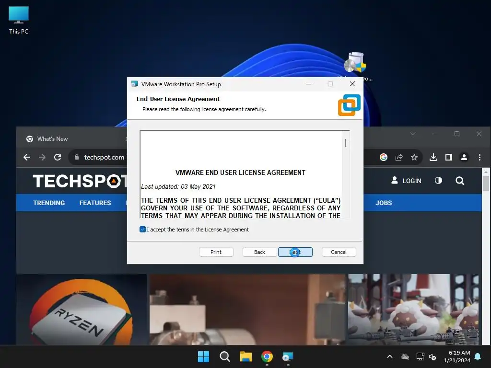Open JOBS in TechSpot nav
The height and width of the screenshot is (368, 491).
click(384, 203)
